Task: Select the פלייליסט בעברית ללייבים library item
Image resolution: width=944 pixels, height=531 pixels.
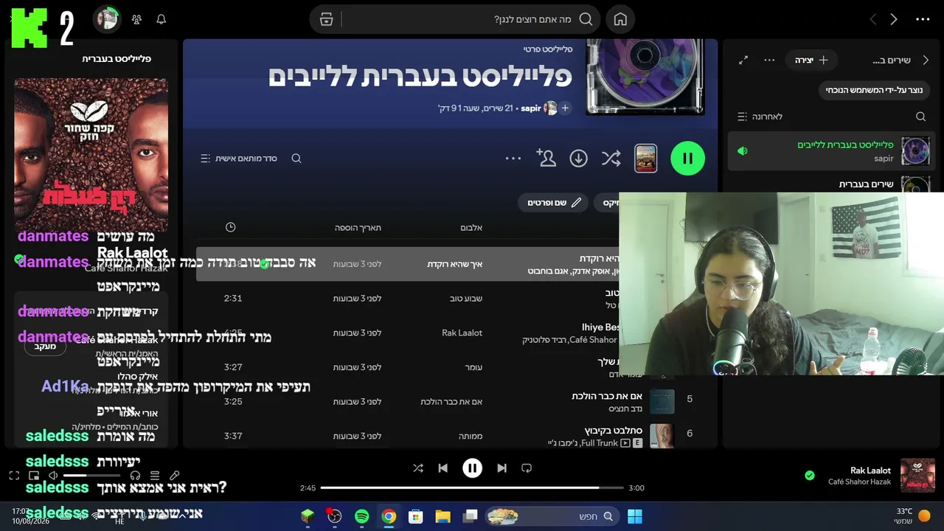Action: point(831,151)
